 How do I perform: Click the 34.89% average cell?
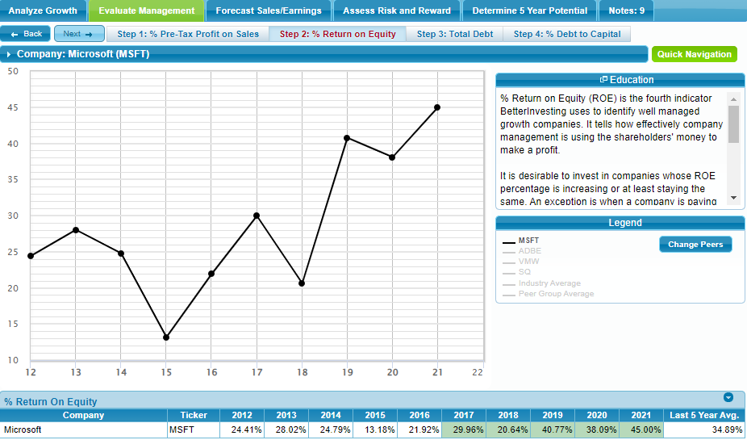(704, 430)
